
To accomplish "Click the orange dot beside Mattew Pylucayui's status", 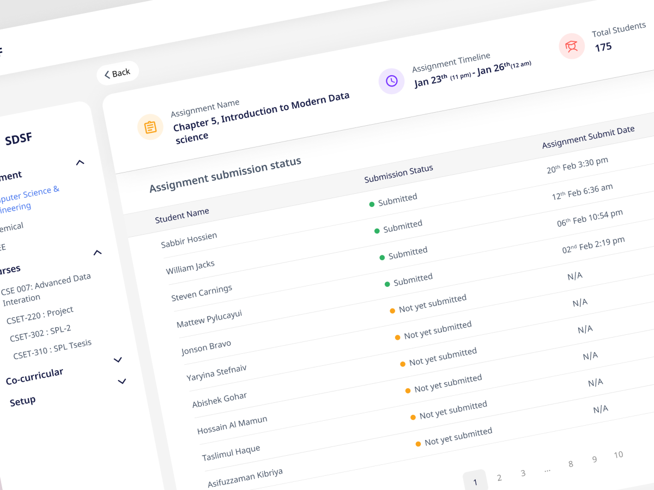I will click(x=392, y=310).
